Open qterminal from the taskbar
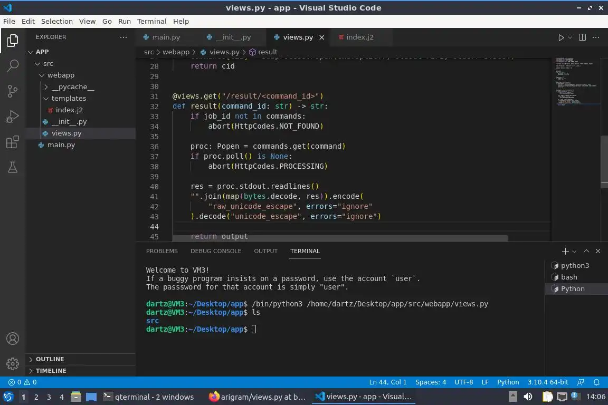 click(149, 397)
